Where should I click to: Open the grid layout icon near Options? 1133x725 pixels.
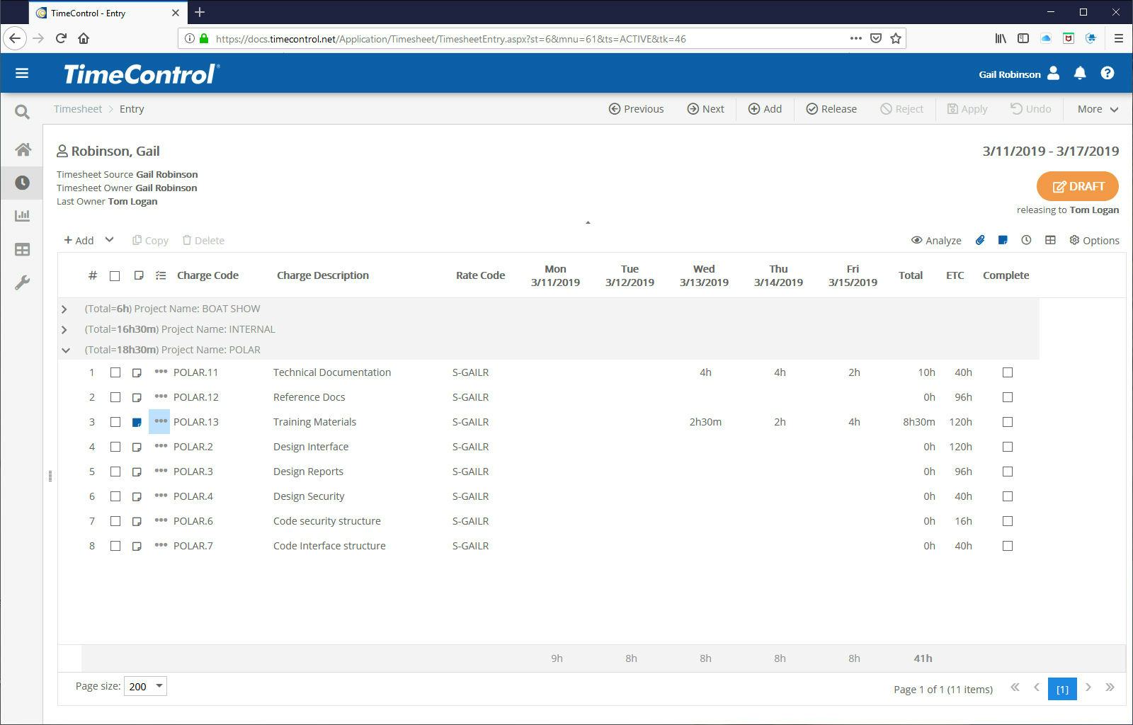(x=1049, y=240)
